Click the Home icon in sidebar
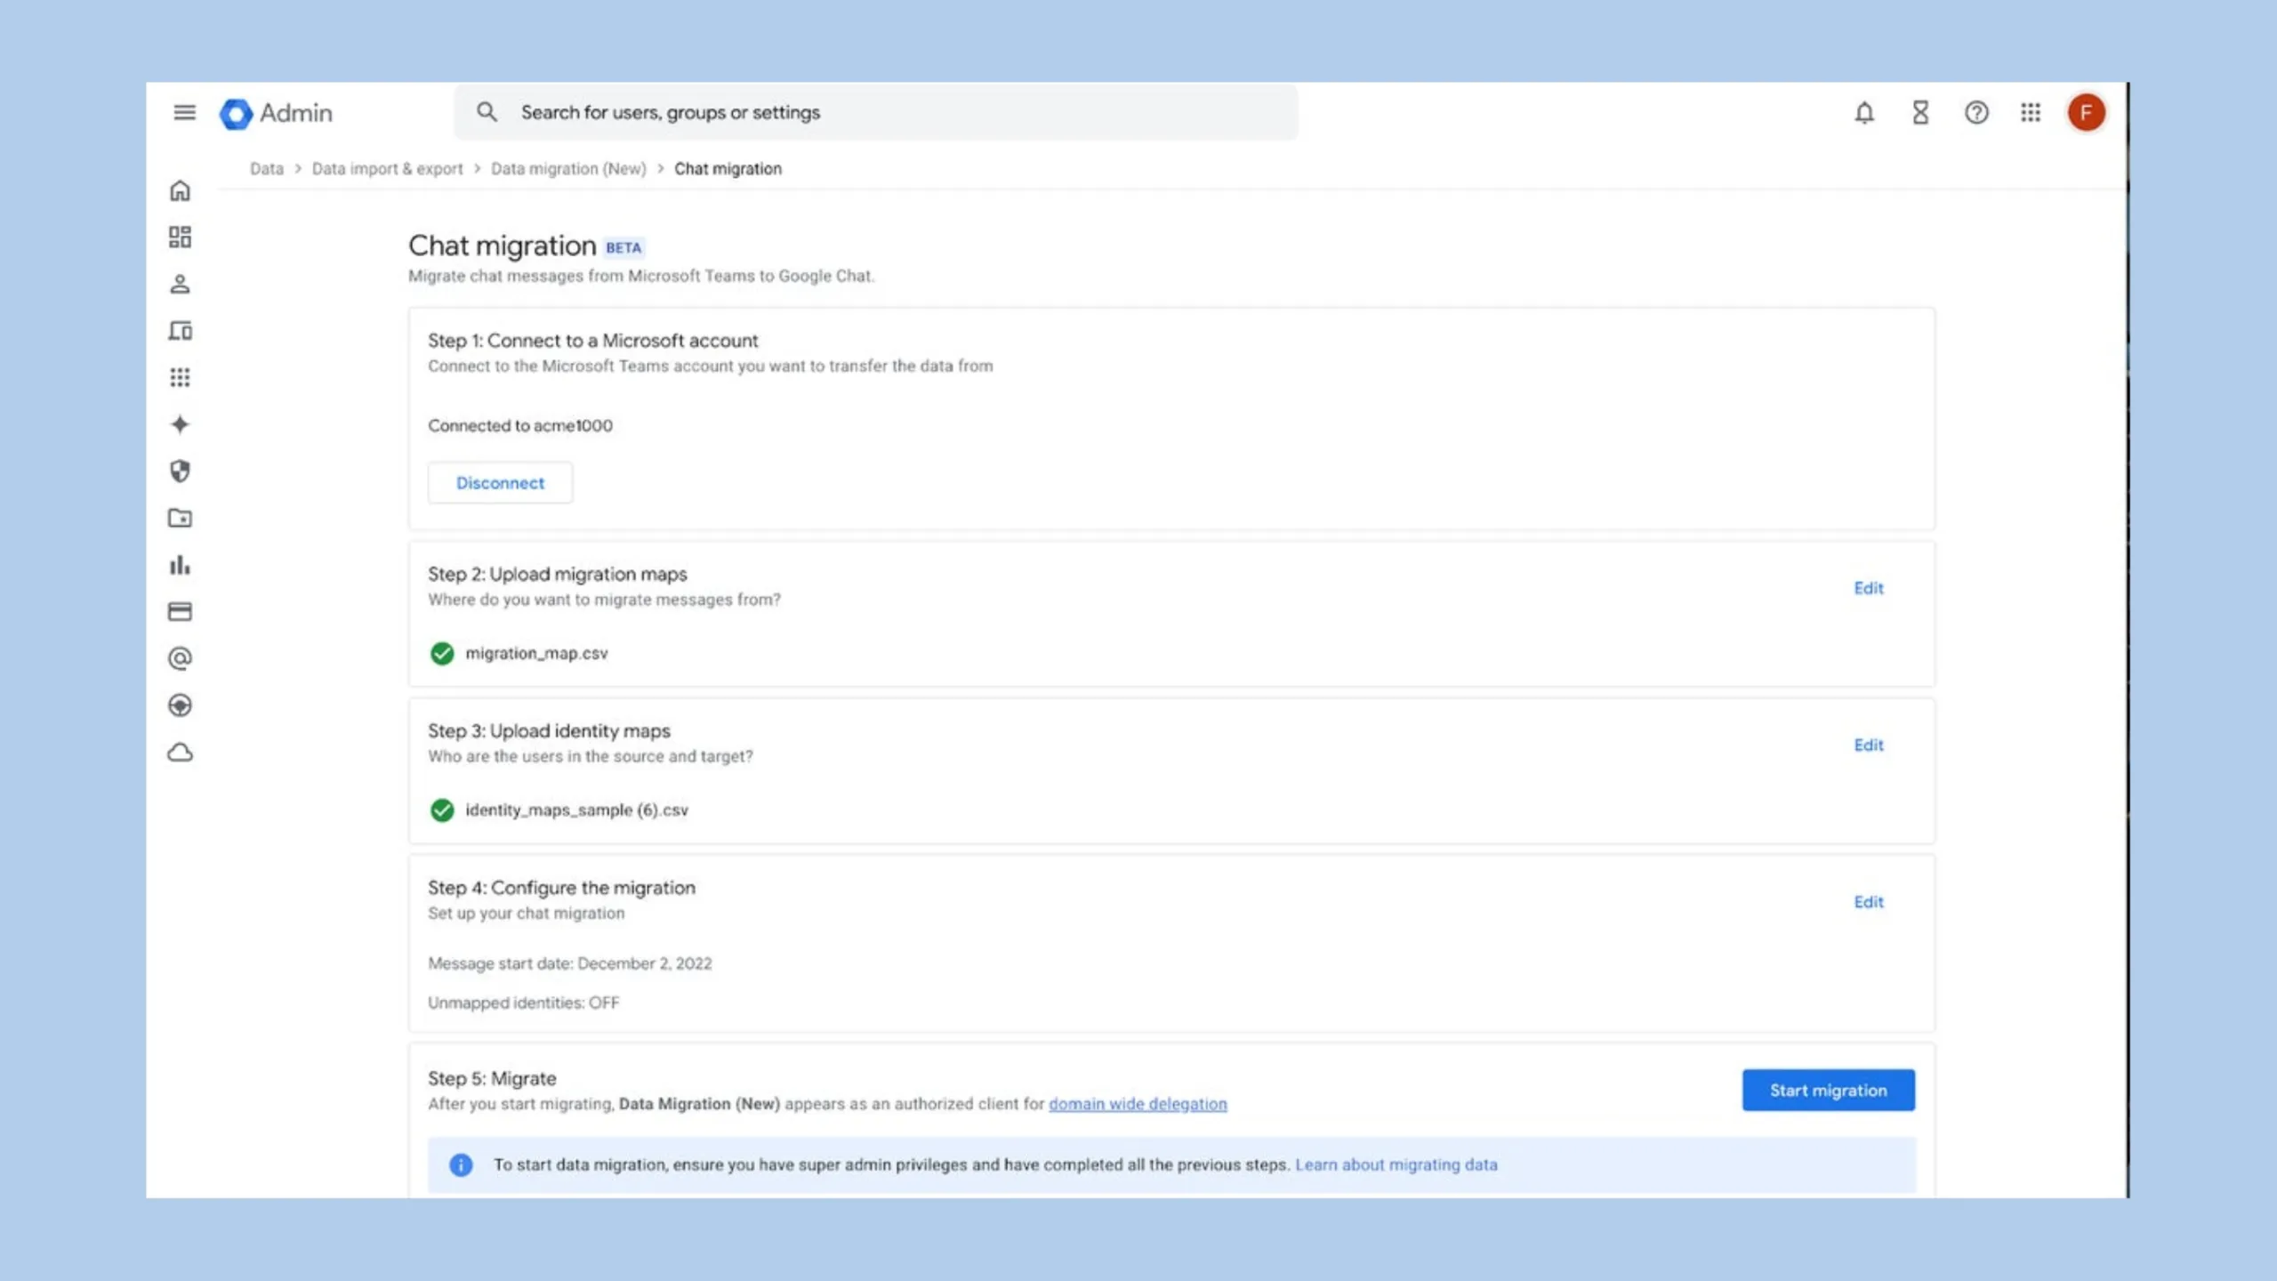 (x=180, y=190)
